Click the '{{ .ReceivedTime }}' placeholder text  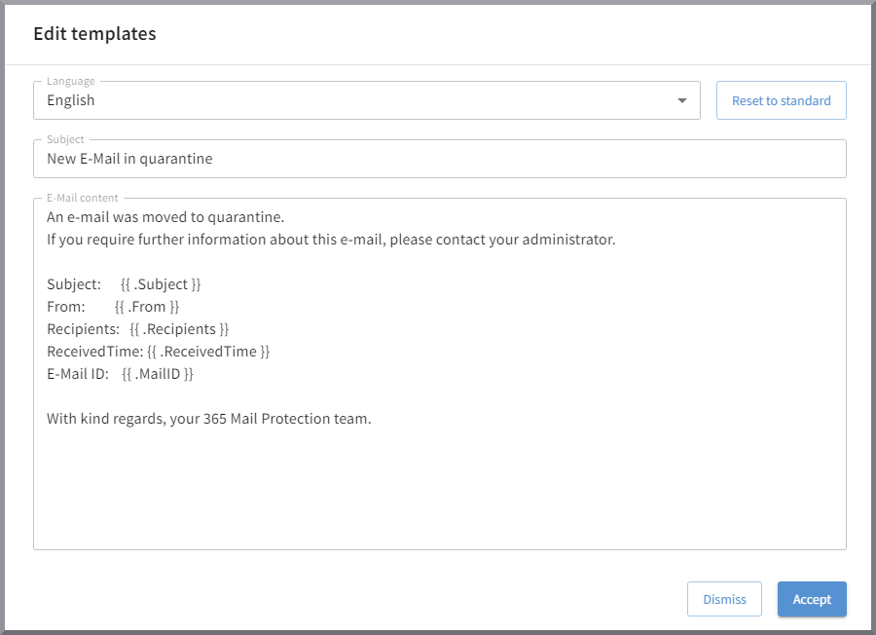click(x=208, y=352)
